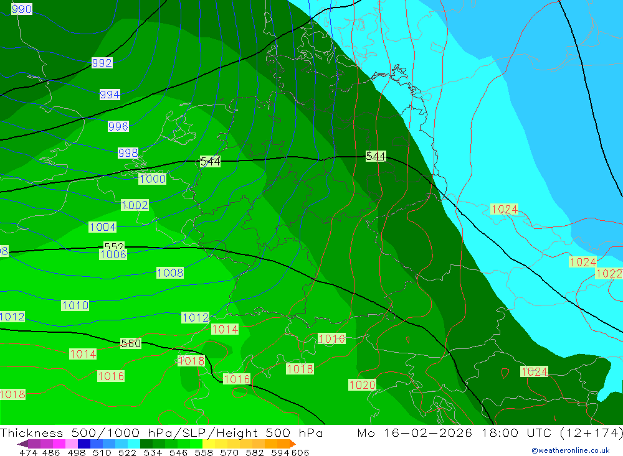Screen dimensions: 623x456
Task: Pick the darkest green legend swatch
Action: 146,444
